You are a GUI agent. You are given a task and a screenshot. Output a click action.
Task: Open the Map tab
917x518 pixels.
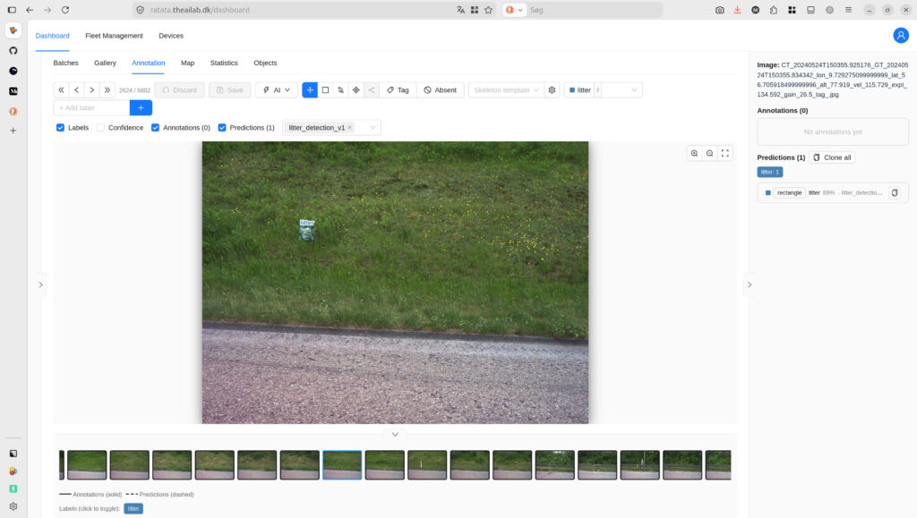pos(187,63)
